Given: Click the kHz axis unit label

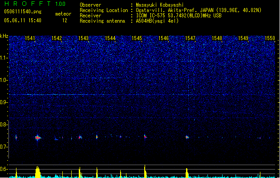Looking at the screenshot, I should tap(4, 36).
